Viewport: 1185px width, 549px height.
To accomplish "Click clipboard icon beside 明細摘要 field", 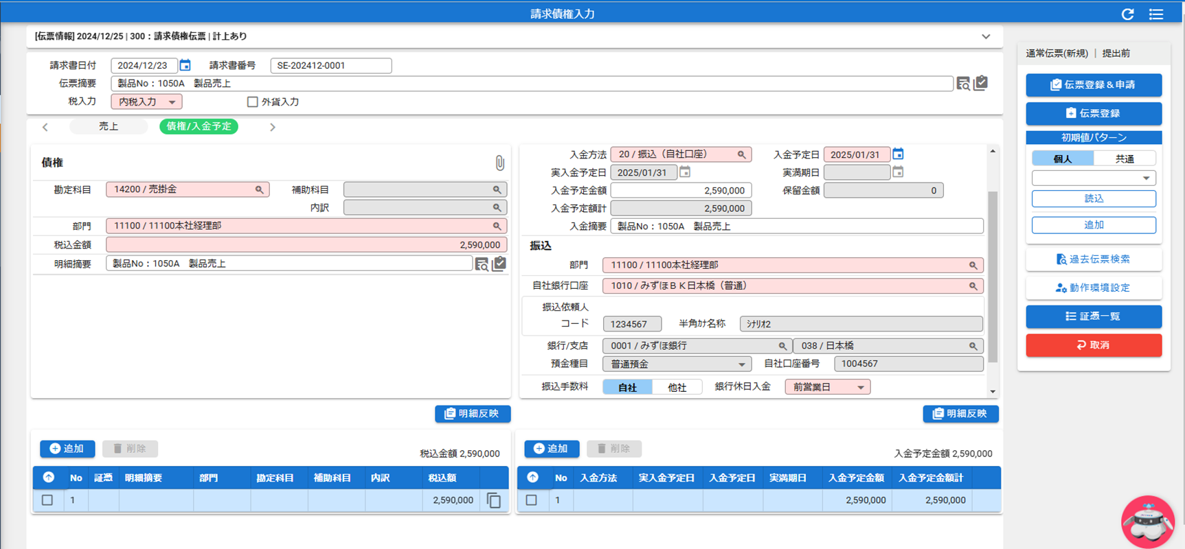I will [x=499, y=264].
